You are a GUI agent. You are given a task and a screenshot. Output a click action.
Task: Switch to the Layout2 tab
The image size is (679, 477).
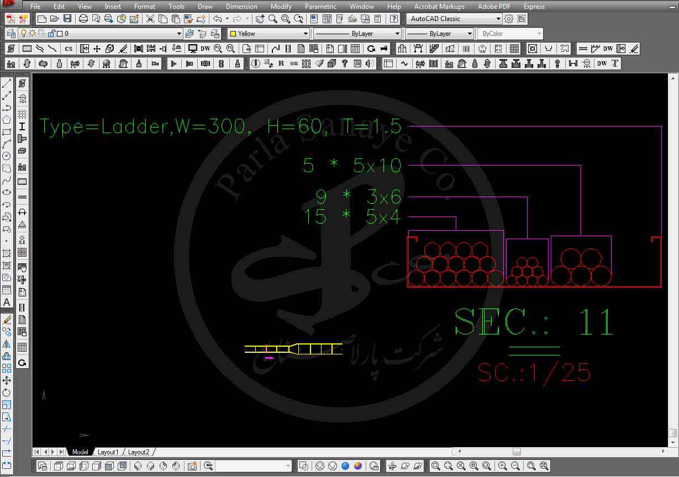[139, 452]
